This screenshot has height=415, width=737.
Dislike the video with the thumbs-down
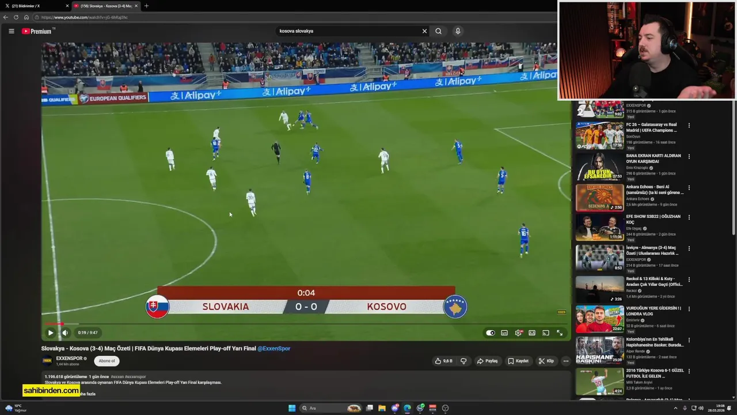464,361
